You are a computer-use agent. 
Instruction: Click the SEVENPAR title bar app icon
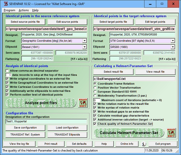pyautogui.click(x=6, y=4)
